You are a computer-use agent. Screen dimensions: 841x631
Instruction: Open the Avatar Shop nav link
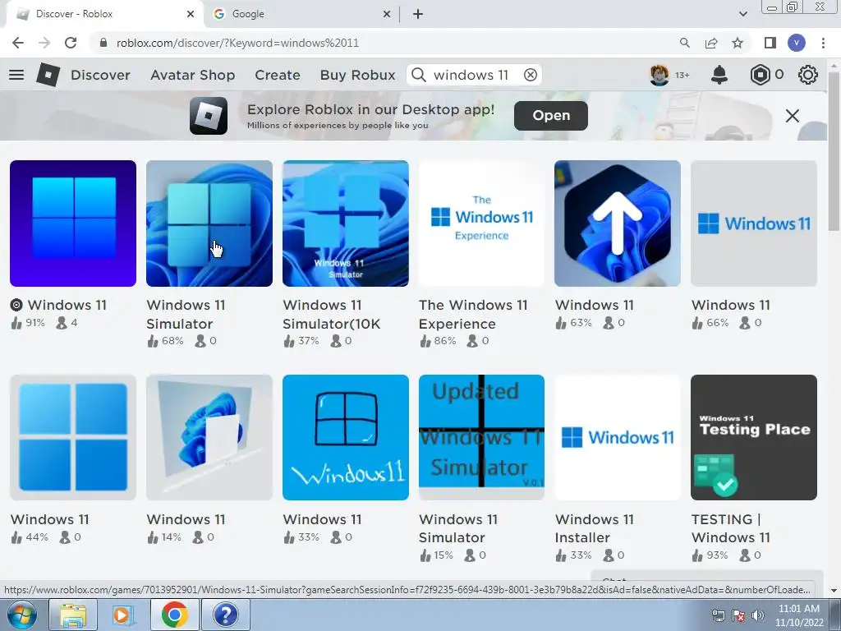point(192,75)
